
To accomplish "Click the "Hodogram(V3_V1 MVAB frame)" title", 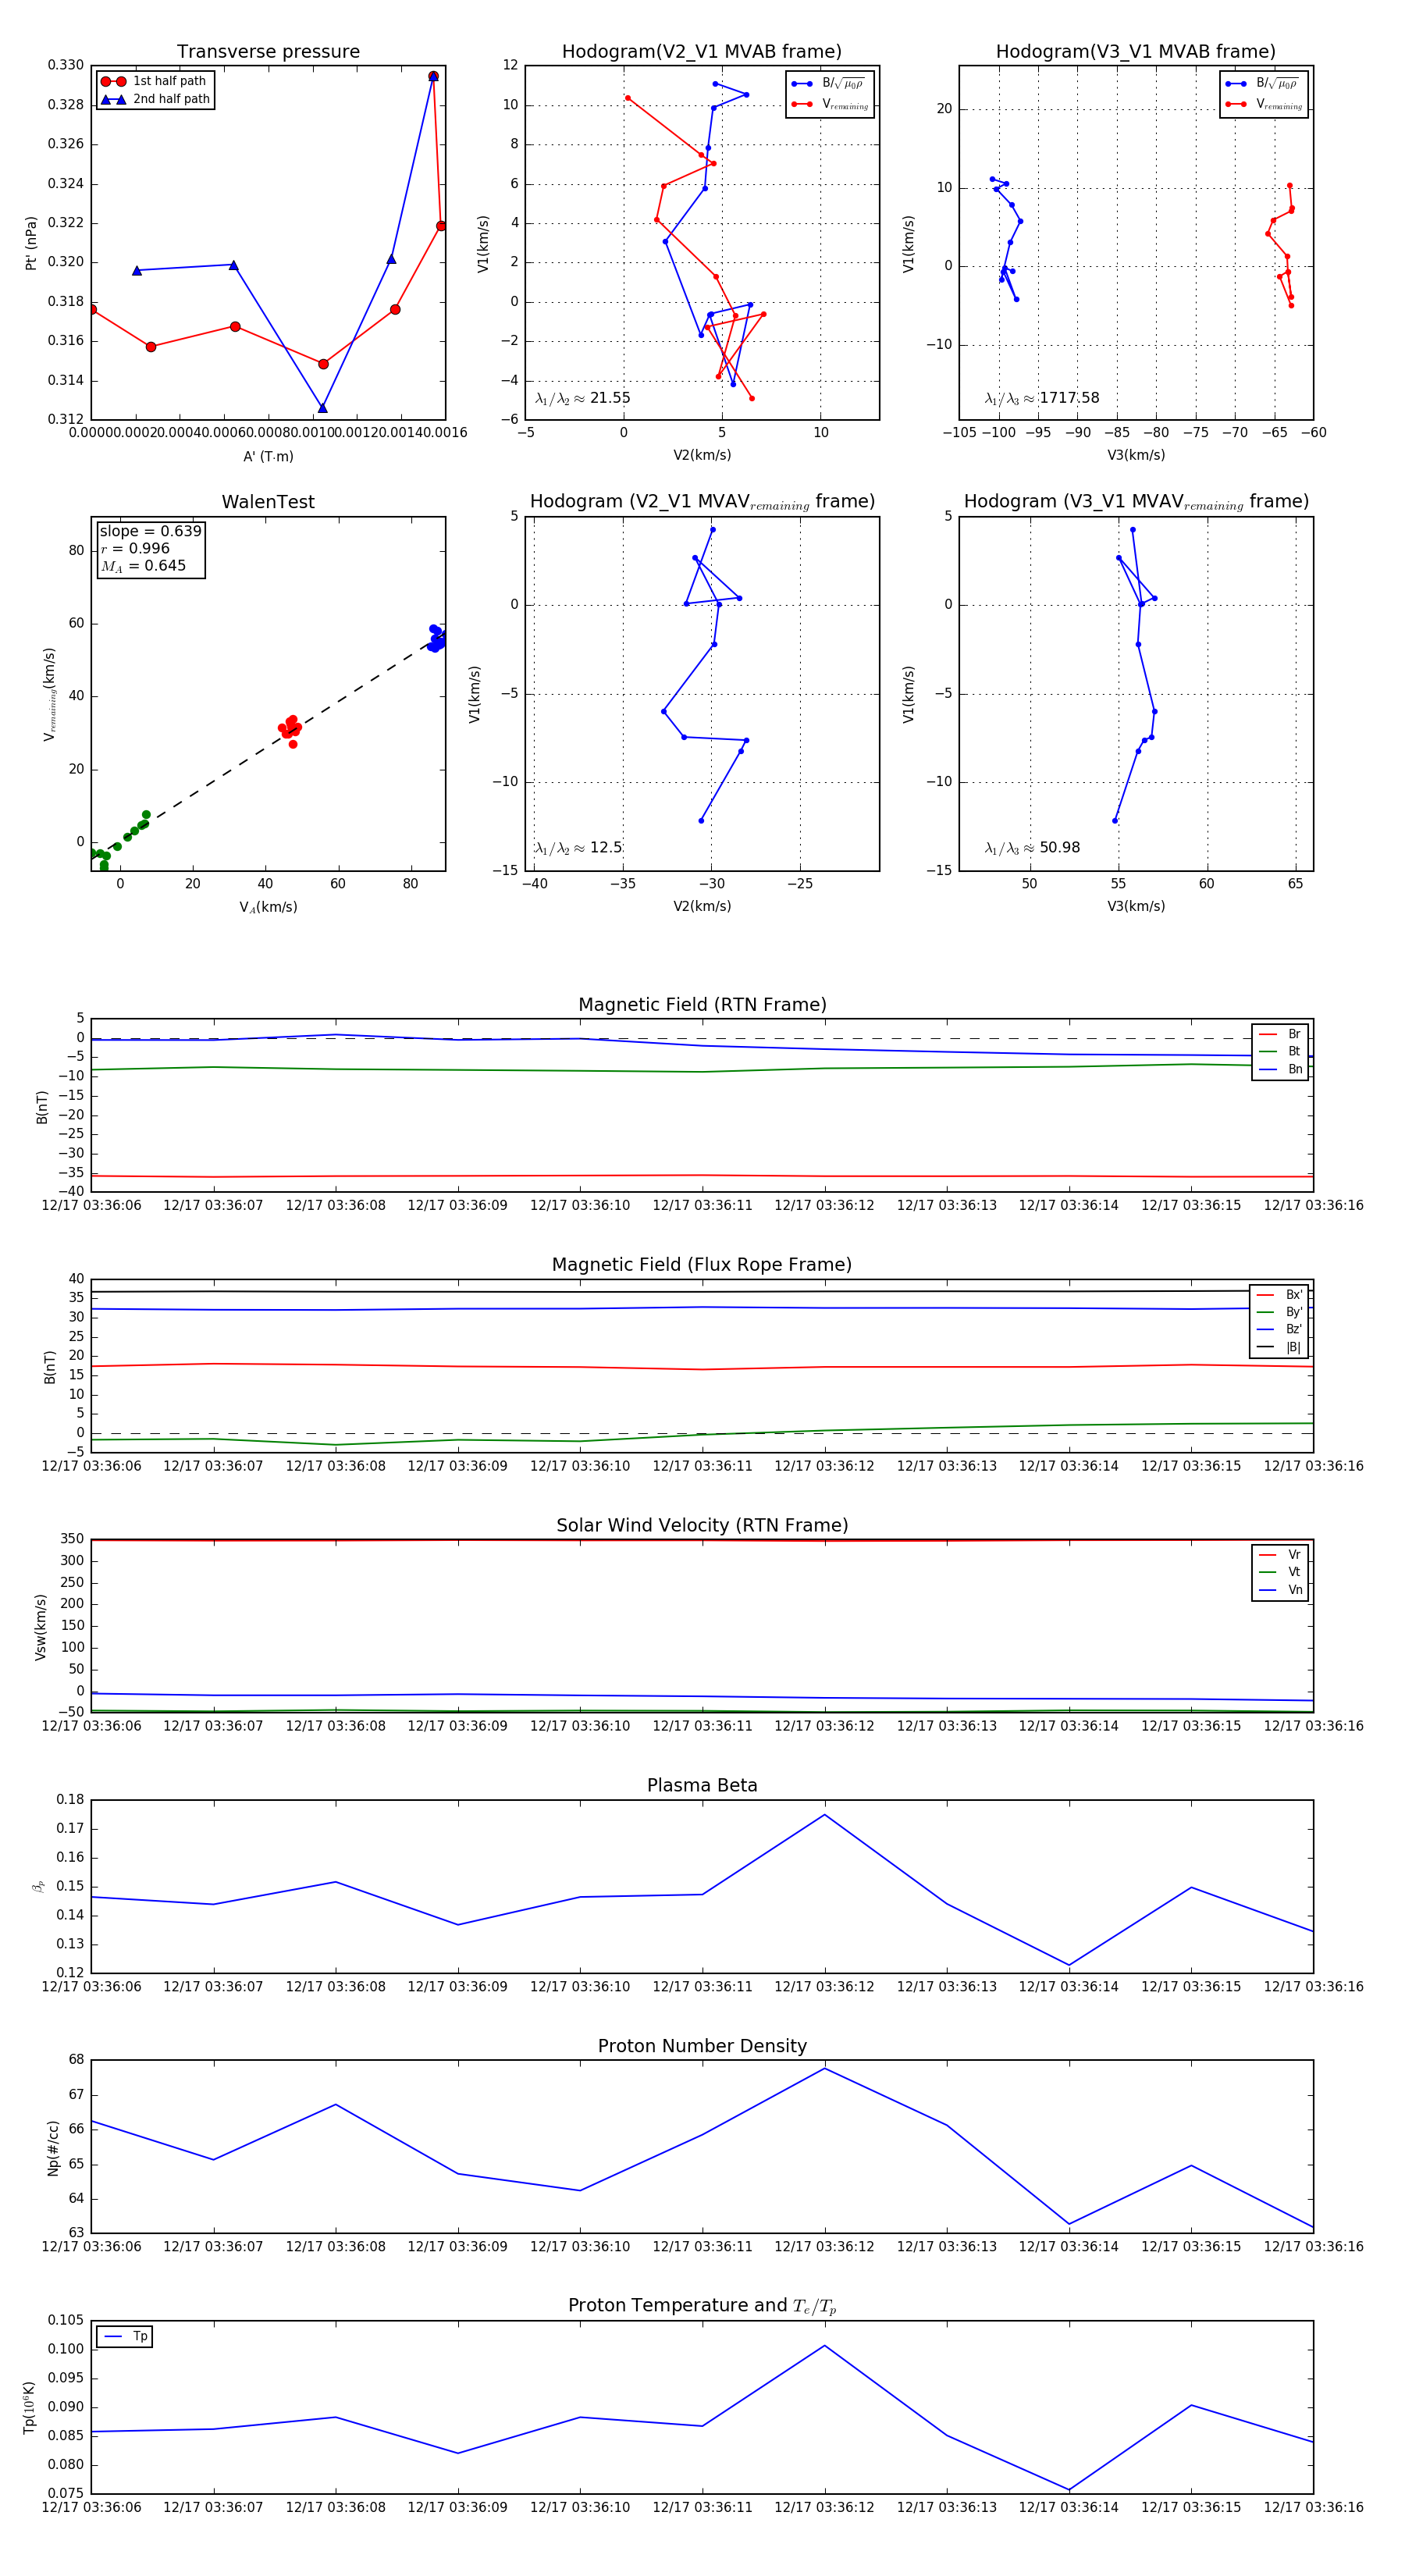I will (1135, 51).
